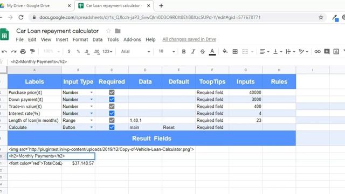
Task: Click the browser address bar URL
Action: coord(150,17)
